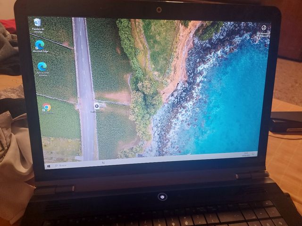
Task: Open the taskbar clock and date
Action: (245, 154)
